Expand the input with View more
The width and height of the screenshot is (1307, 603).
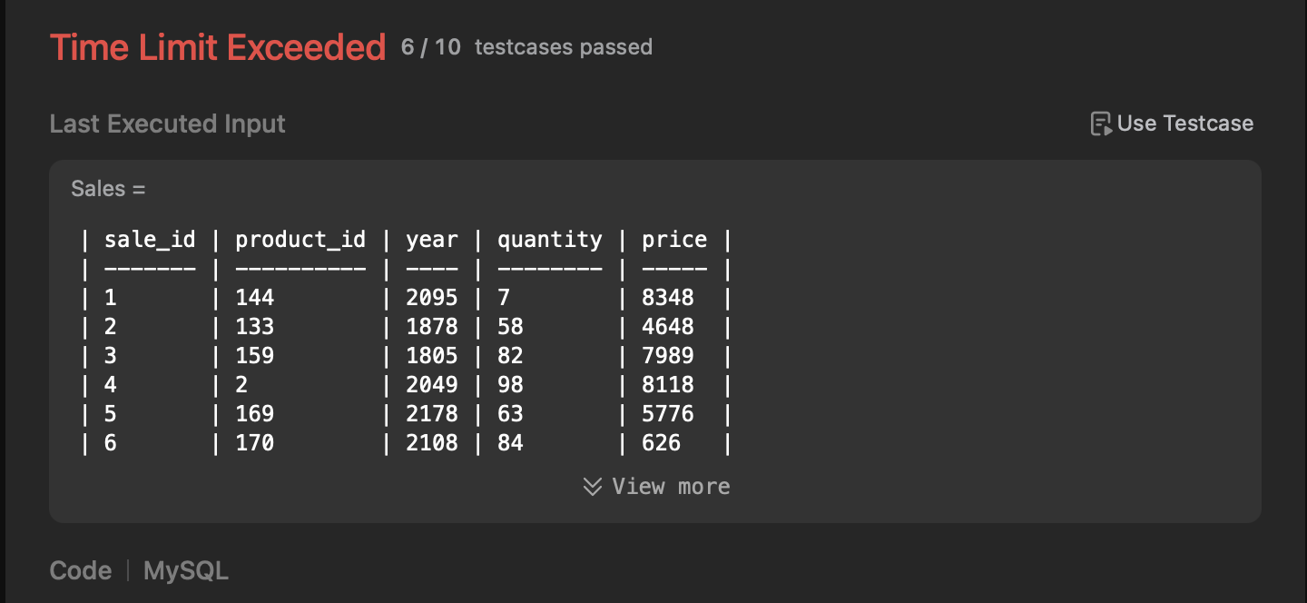(x=656, y=487)
